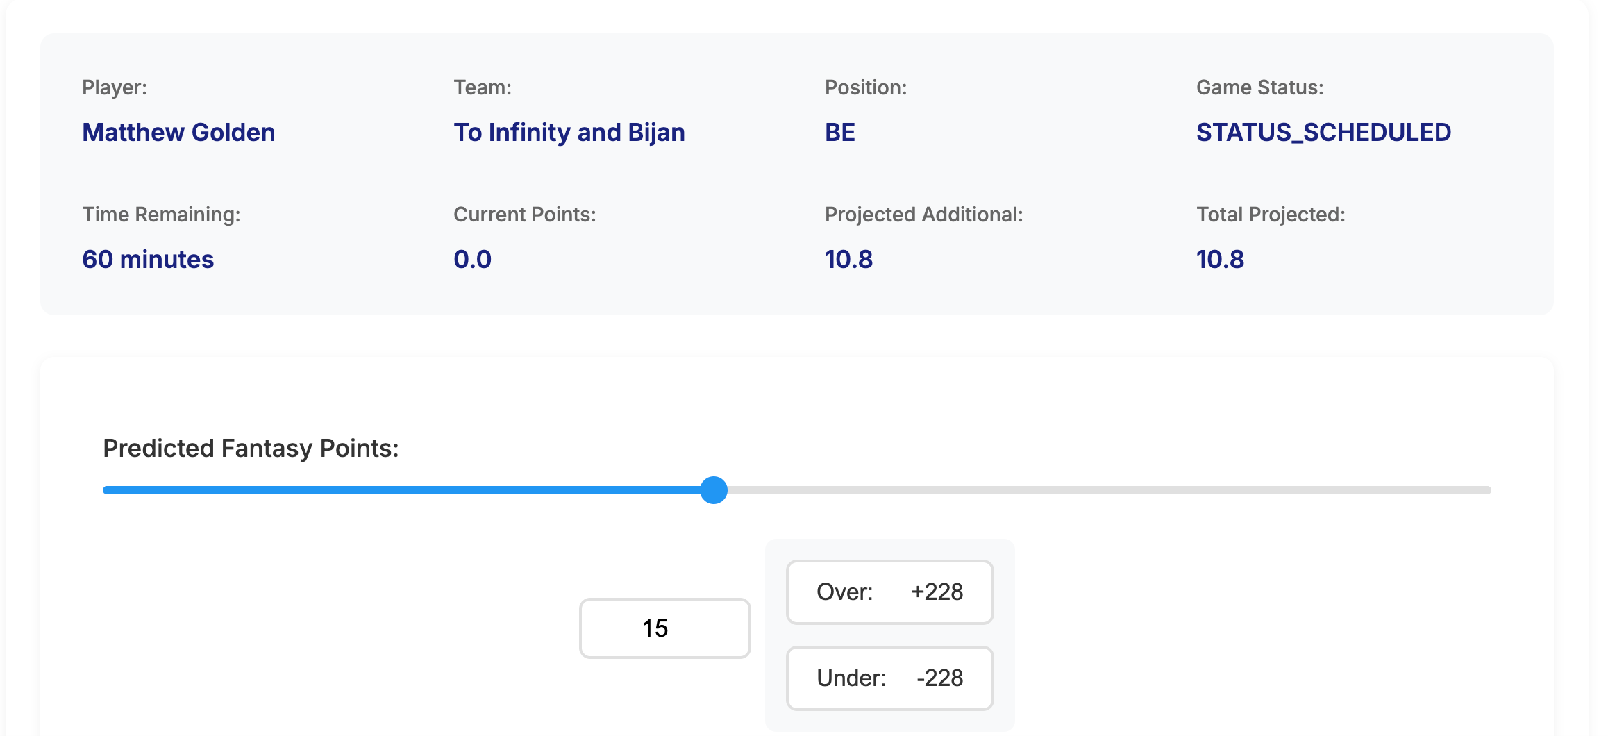Click the Total Projected label

[x=1270, y=215]
